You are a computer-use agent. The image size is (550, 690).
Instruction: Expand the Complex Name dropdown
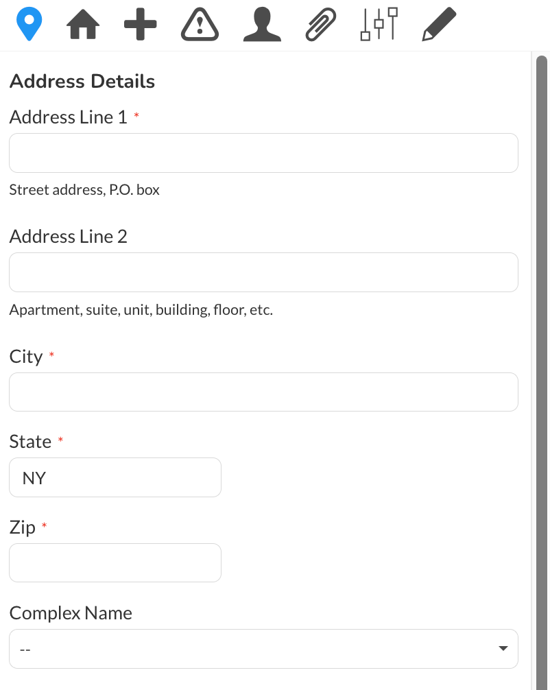pos(263,649)
